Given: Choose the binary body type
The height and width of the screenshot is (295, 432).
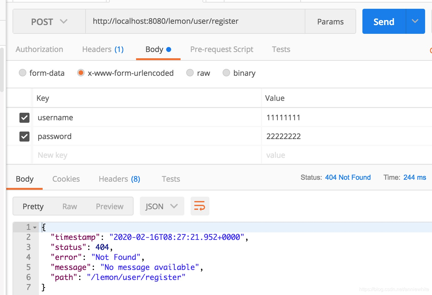Looking at the screenshot, I should (x=226, y=73).
